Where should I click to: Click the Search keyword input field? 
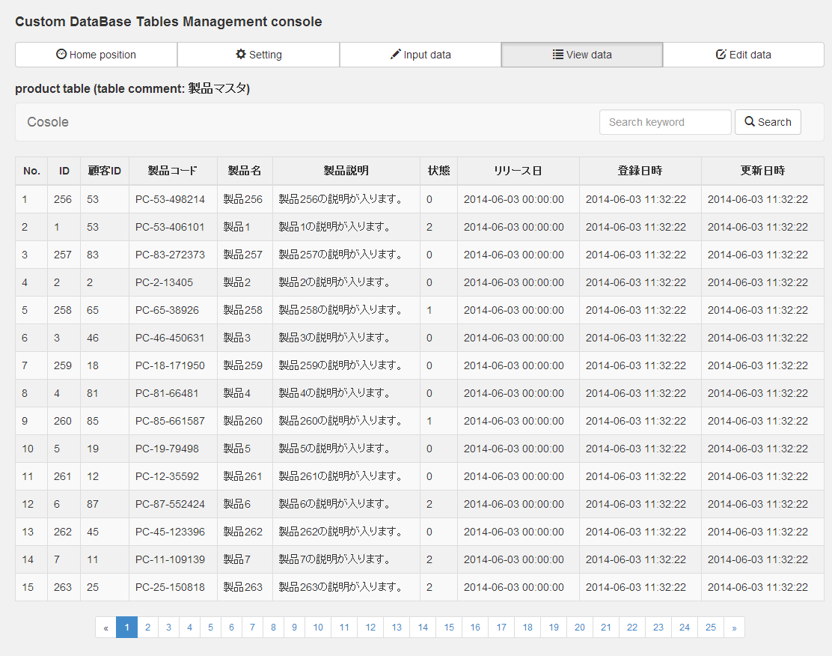[664, 121]
